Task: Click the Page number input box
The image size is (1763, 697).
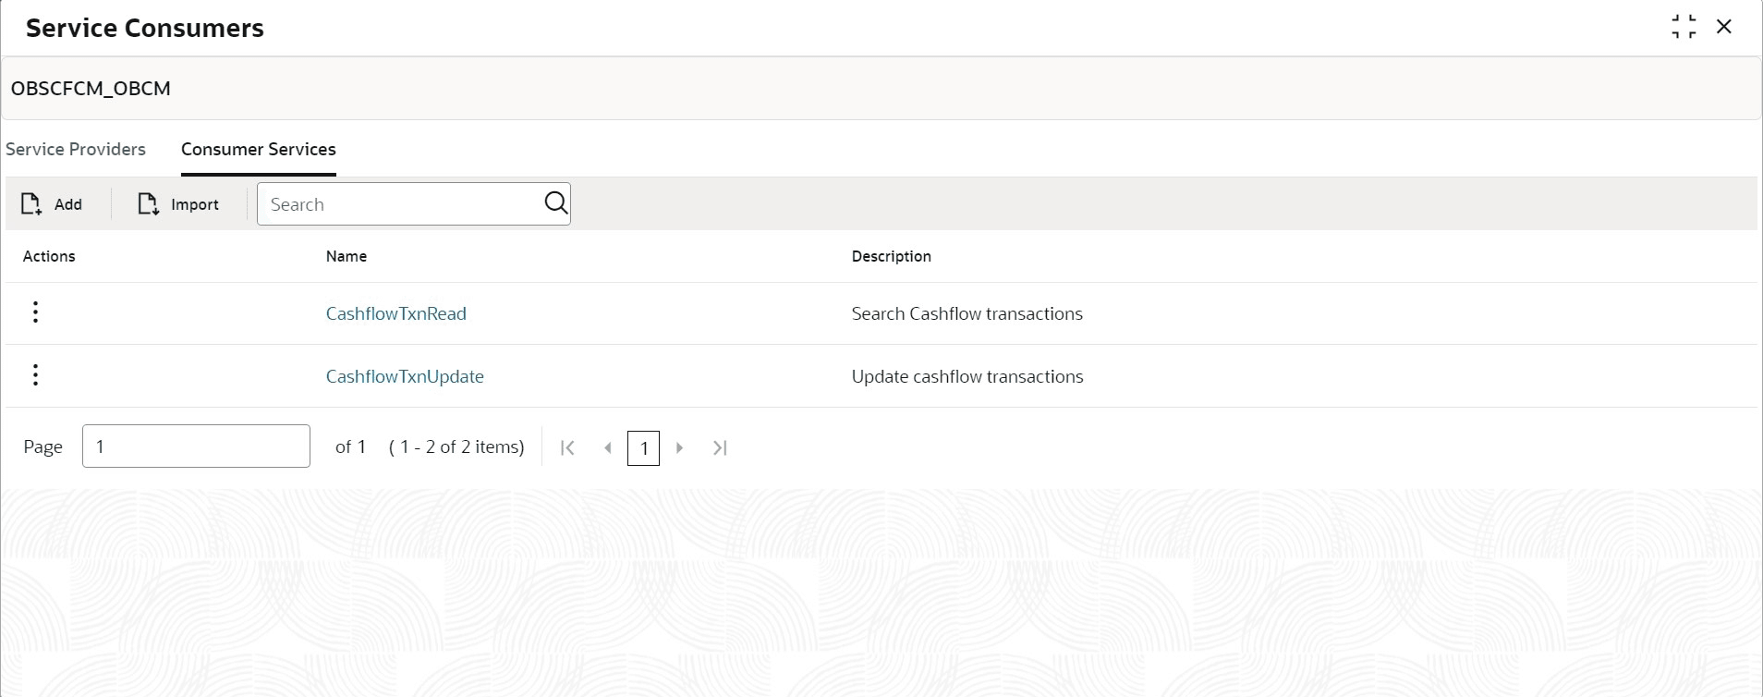Action: (196, 446)
